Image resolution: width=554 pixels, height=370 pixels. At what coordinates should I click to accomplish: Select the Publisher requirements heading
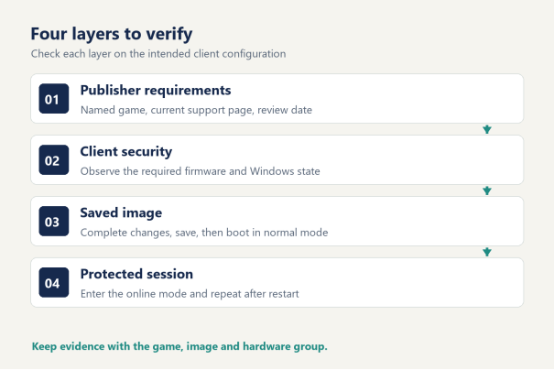tap(156, 91)
